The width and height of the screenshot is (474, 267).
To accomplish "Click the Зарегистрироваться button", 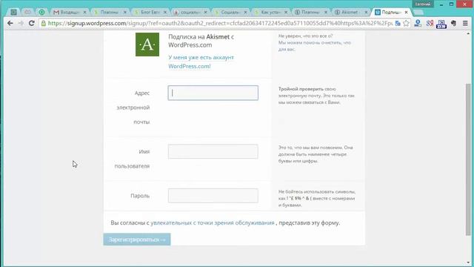I will pyautogui.click(x=137, y=240).
